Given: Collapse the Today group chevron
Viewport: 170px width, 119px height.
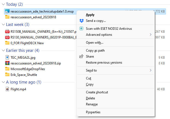Looking at the screenshot, I should pos(3,4).
